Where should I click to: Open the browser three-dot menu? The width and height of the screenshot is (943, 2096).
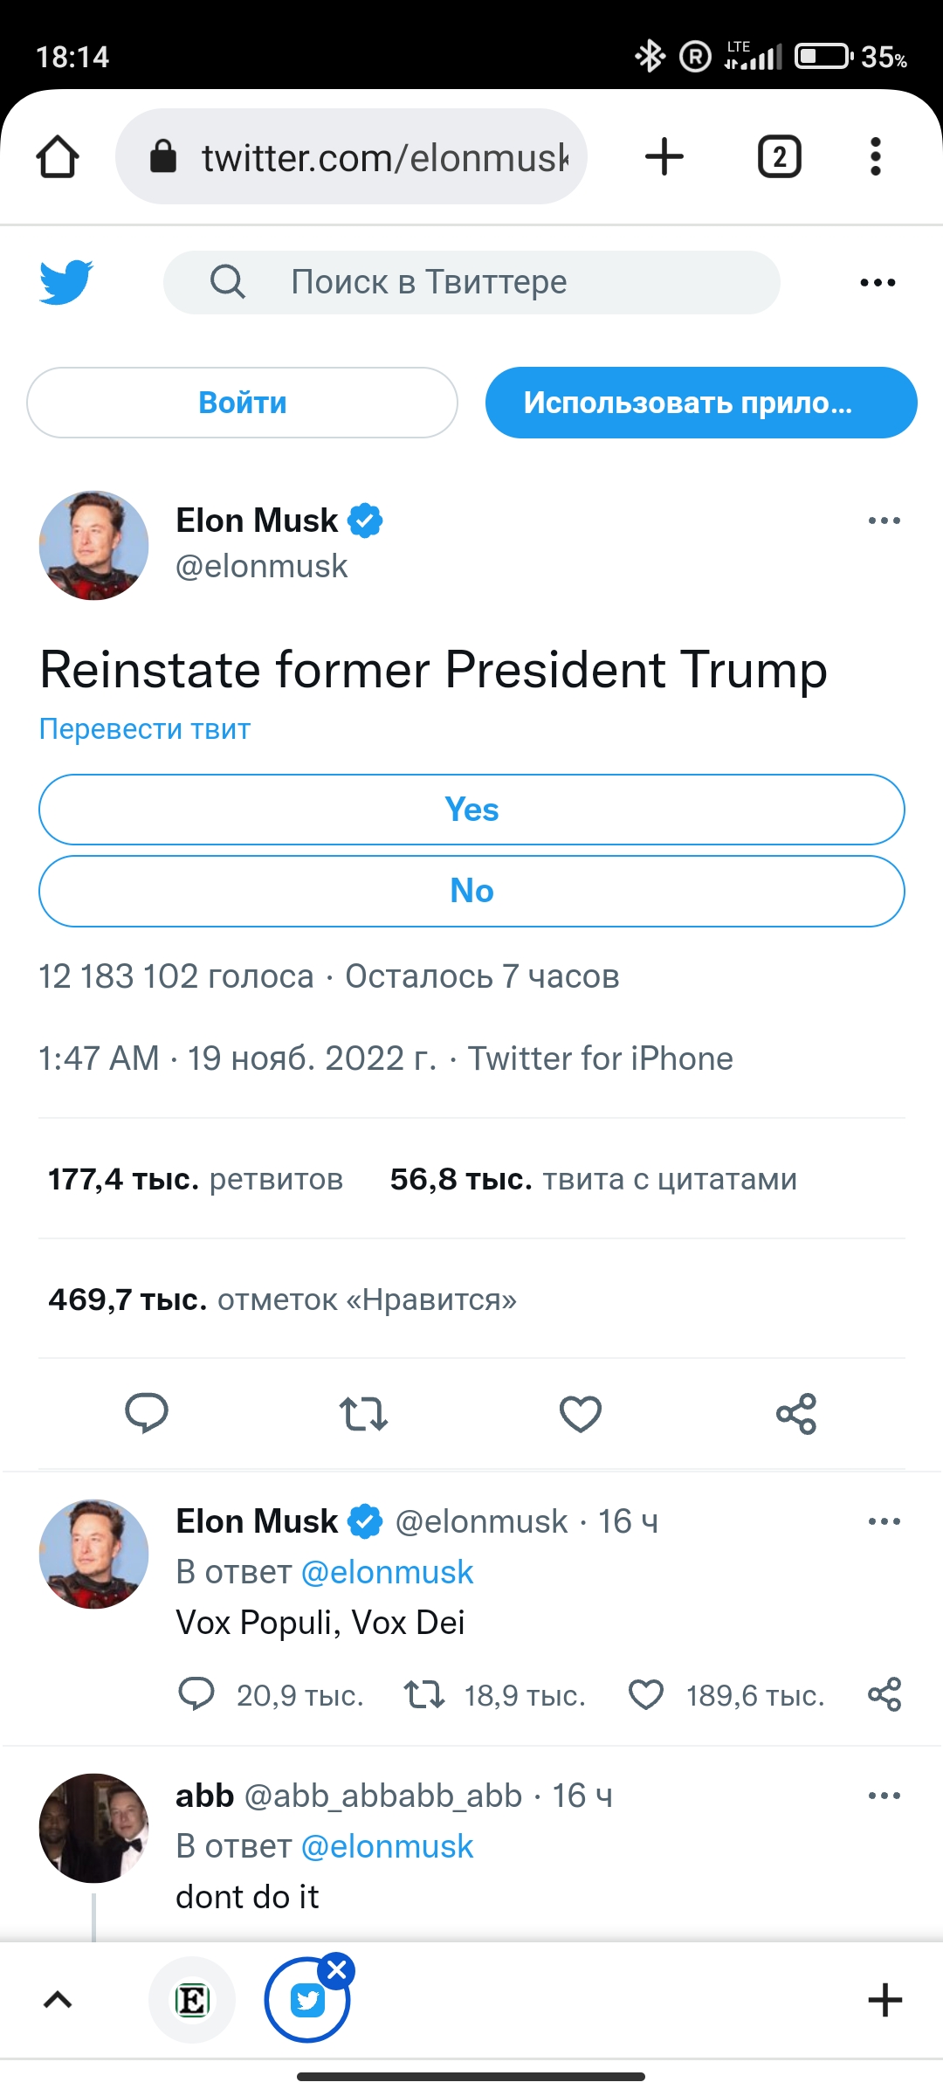point(876,157)
